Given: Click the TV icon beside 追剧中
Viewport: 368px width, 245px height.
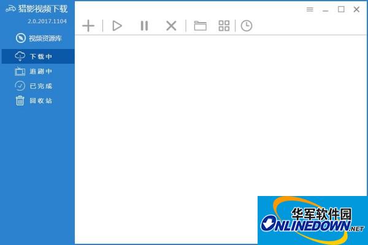Looking at the screenshot, I should click(x=20, y=71).
